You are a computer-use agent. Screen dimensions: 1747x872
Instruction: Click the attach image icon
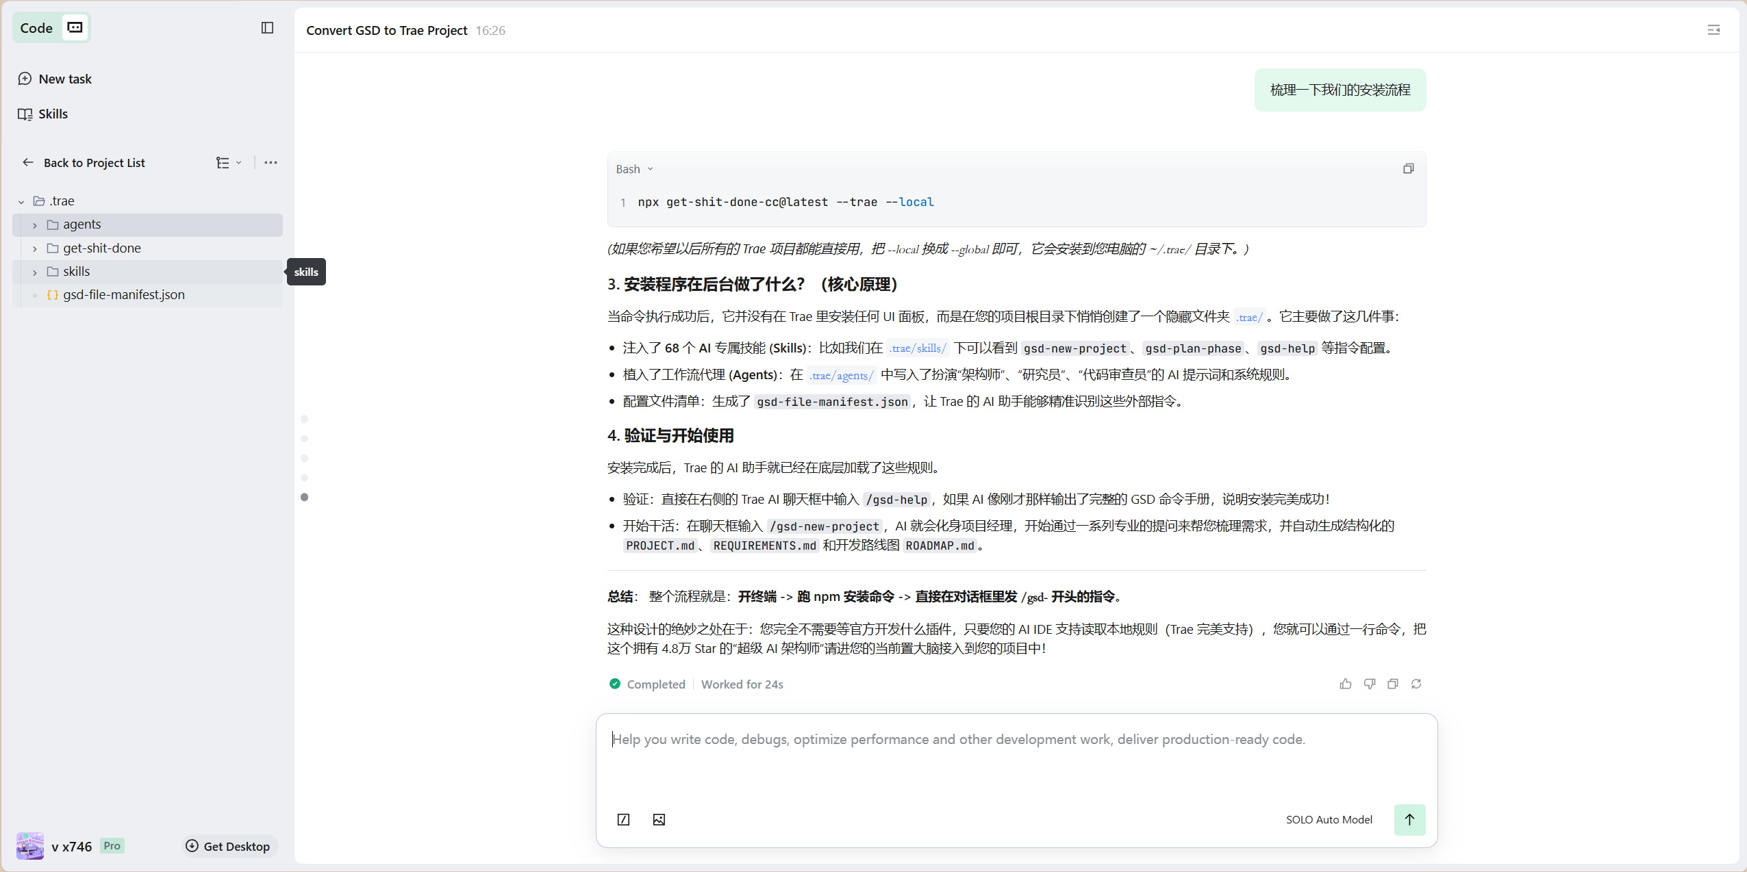(x=659, y=819)
